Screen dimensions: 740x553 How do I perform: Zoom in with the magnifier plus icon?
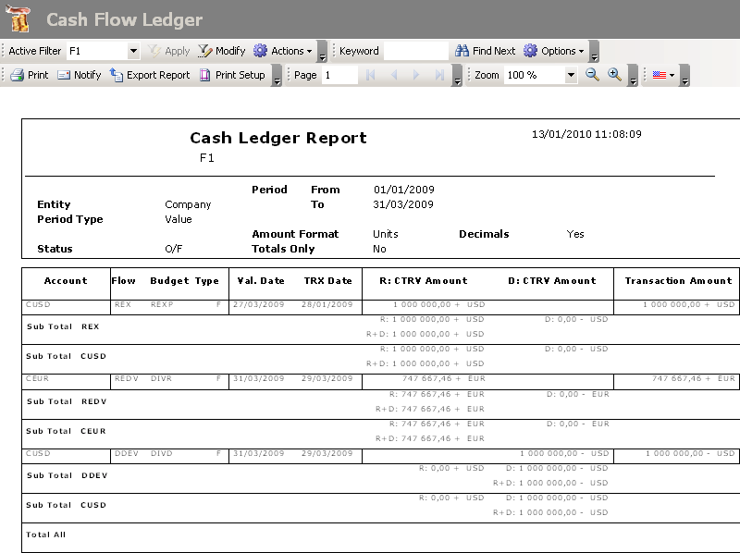pyautogui.click(x=614, y=75)
